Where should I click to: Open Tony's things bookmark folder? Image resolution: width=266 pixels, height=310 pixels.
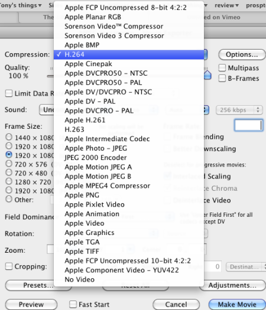[20, 5]
